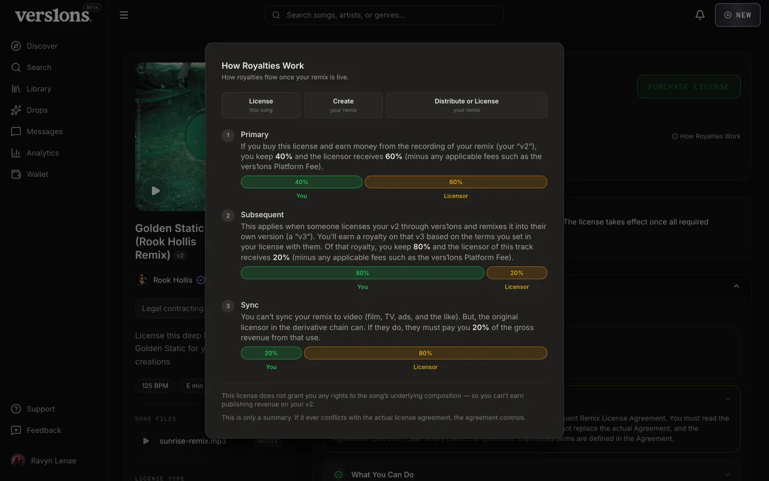Focus the songs, artists, or genres search field
This screenshot has height=481, width=769.
pos(384,15)
